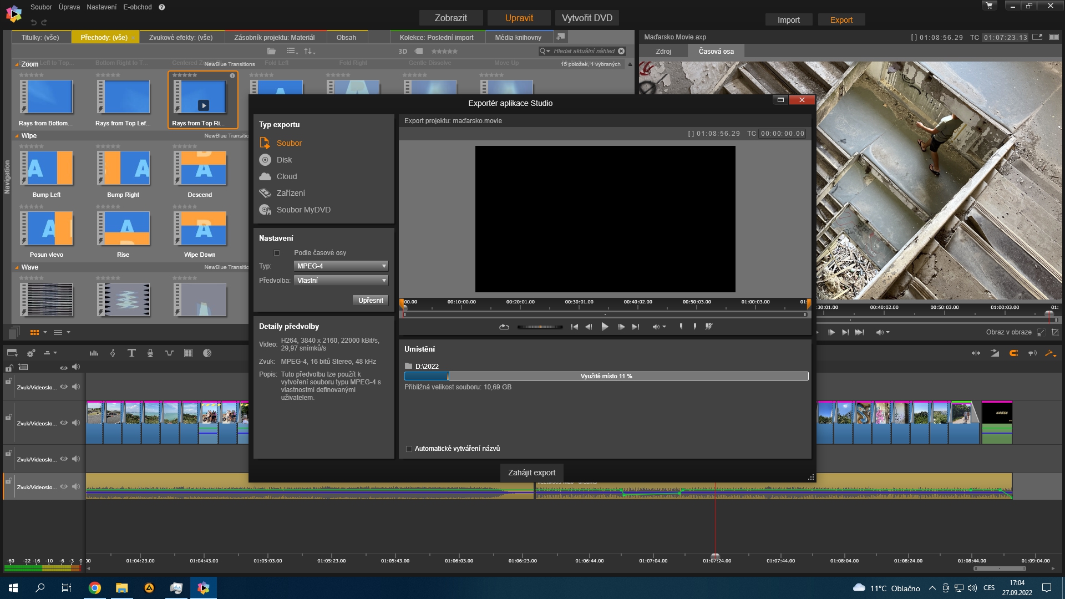Collapse the Wipe transitions group
The width and height of the screenshot is (1065, 599).
point(17,136)
